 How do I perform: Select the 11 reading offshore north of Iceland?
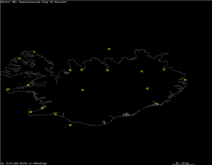(x=109, y=49)
